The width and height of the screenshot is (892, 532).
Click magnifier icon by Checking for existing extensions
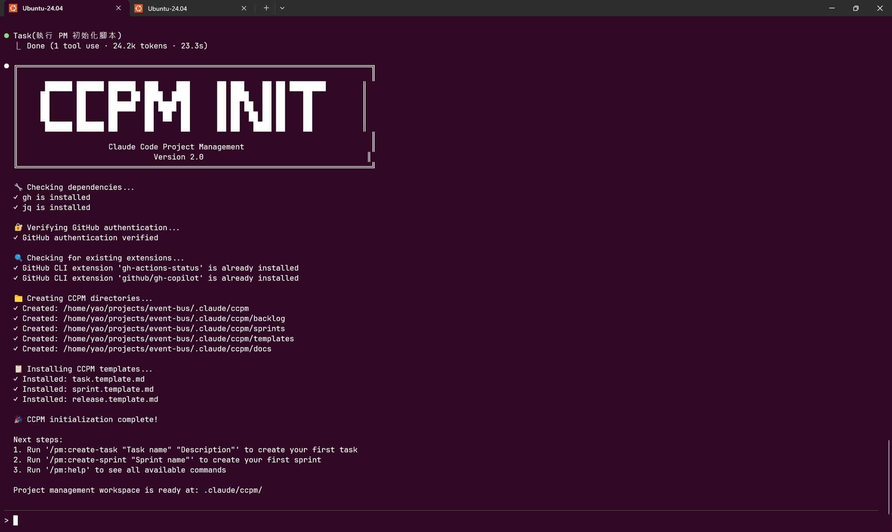click(18, 258)
